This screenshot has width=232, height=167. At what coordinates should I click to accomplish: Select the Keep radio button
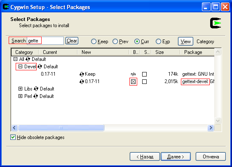(94, 42)
